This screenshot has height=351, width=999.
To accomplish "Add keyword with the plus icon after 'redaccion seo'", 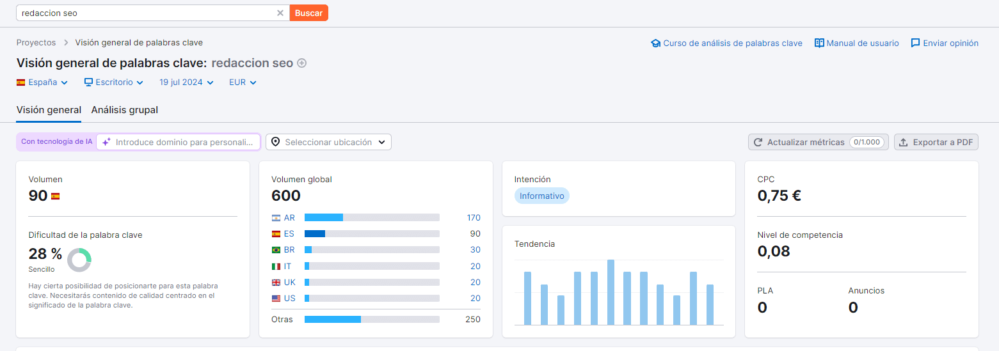I will [x=302, y=63].
